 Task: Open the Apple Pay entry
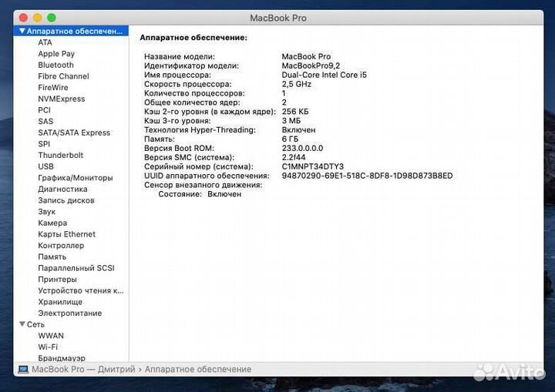[x=56, y=54]
